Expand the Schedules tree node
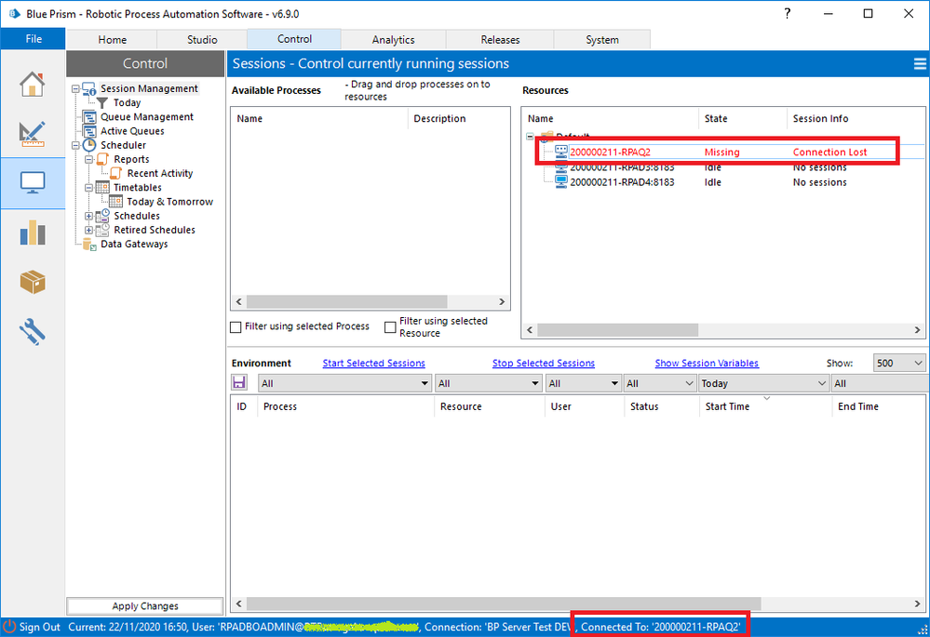930x637 pixels. 89,216
